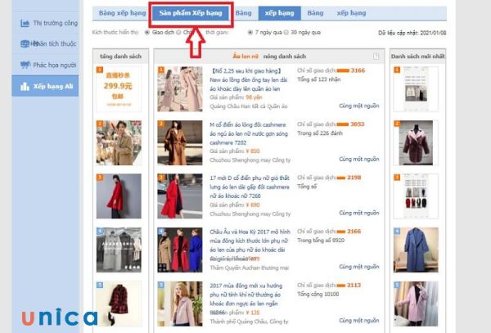The height and width of the screenshot is (333, 491).
Task: Open Danh sách mới nhất lilac coat thumbnail
Action: click(416, 304)
